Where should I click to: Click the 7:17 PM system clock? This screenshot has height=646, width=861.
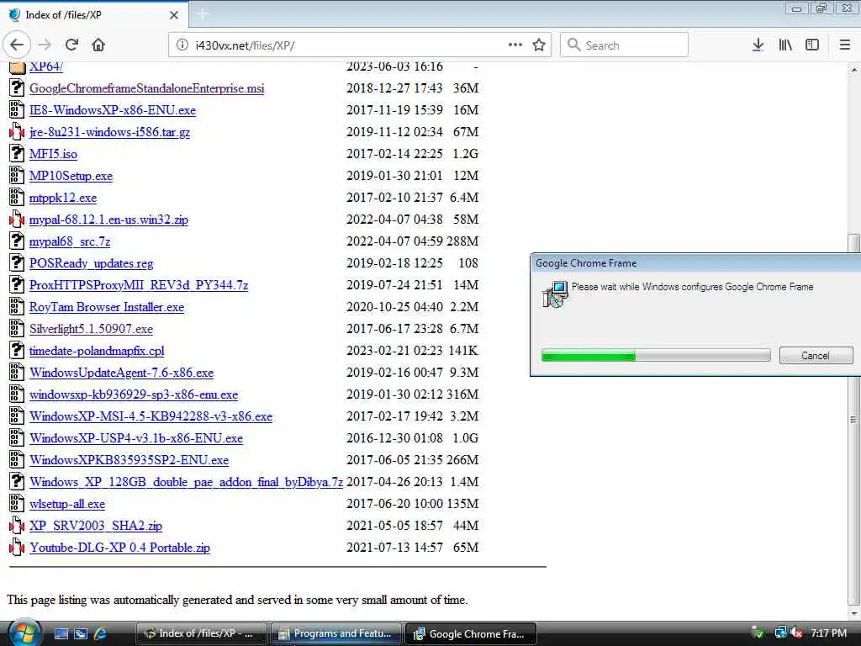click(x=828, y=633)
